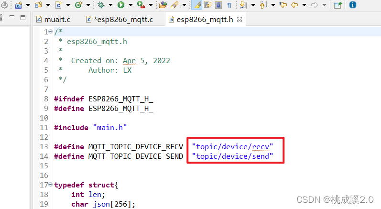Click line number 15 in the gutter
Viewport: 381px width, 209px height.
[44, 166]
